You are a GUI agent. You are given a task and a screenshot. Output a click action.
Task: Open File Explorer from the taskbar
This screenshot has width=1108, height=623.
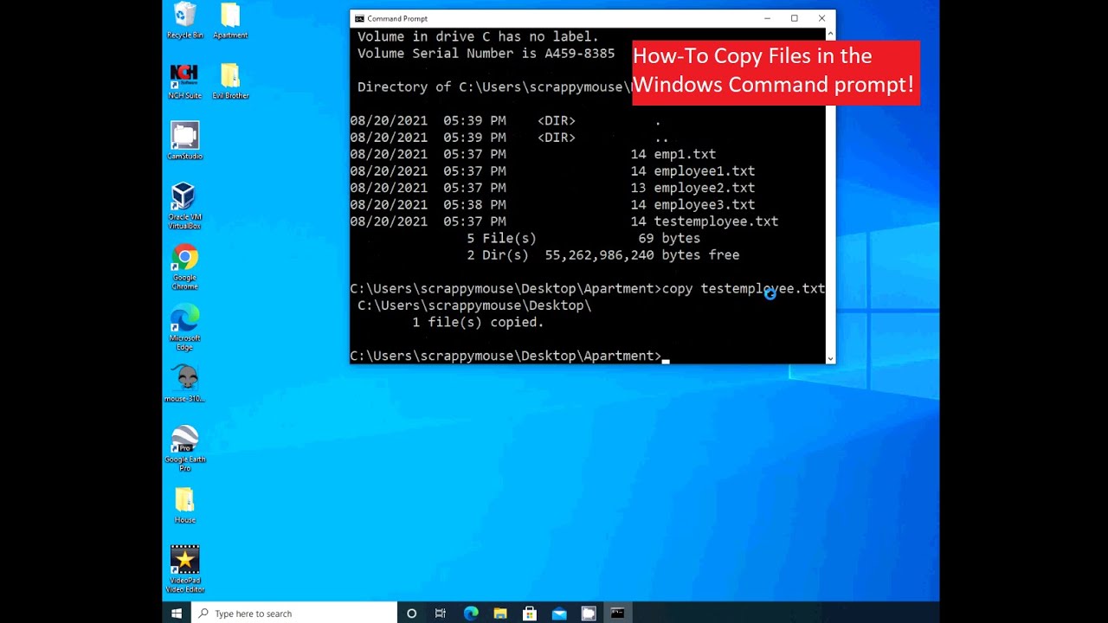click(x=500, y=613)
